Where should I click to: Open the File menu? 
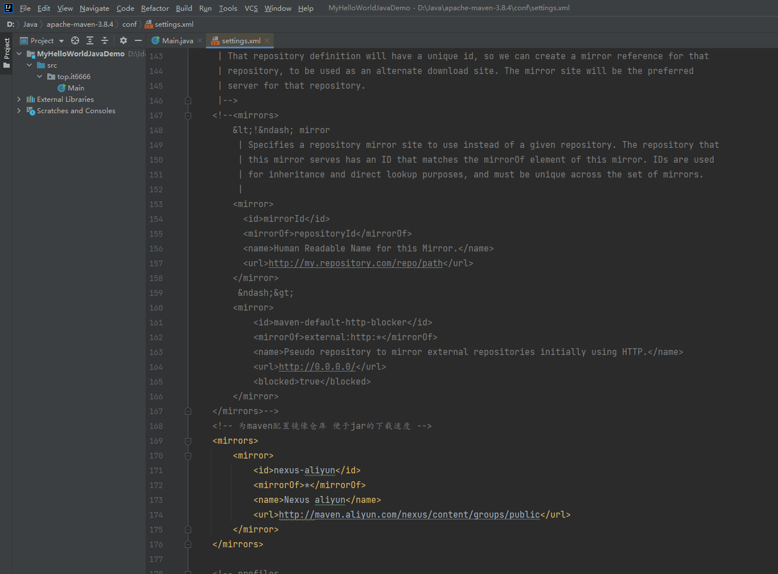point(25,8)
